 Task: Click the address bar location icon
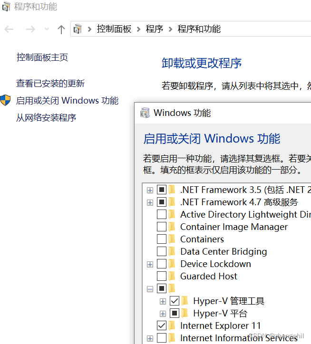78,29
